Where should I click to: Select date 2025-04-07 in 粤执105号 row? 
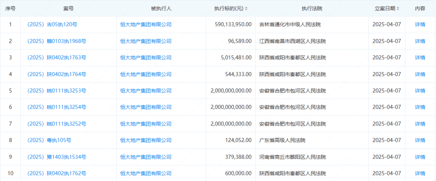pyautogui.click(x=387, y=140)
